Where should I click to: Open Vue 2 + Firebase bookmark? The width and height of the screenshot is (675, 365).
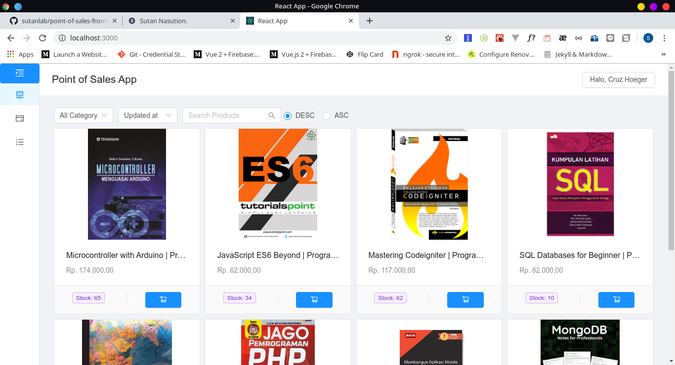(x=227, y=54)
